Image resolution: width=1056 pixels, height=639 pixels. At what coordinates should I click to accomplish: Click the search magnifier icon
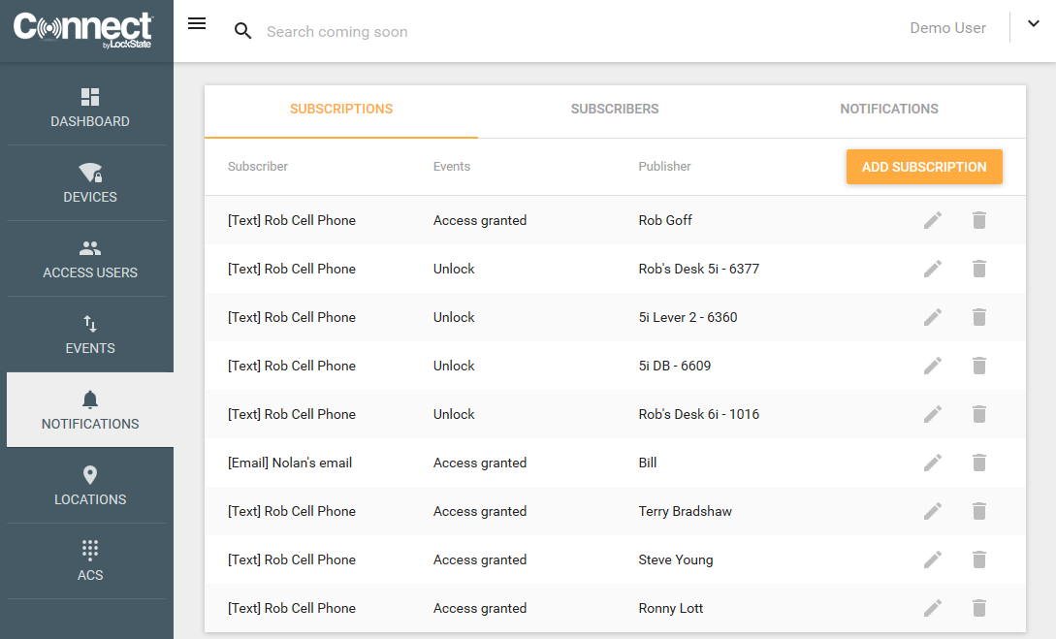pyautogui.click(x=243, y=31)
